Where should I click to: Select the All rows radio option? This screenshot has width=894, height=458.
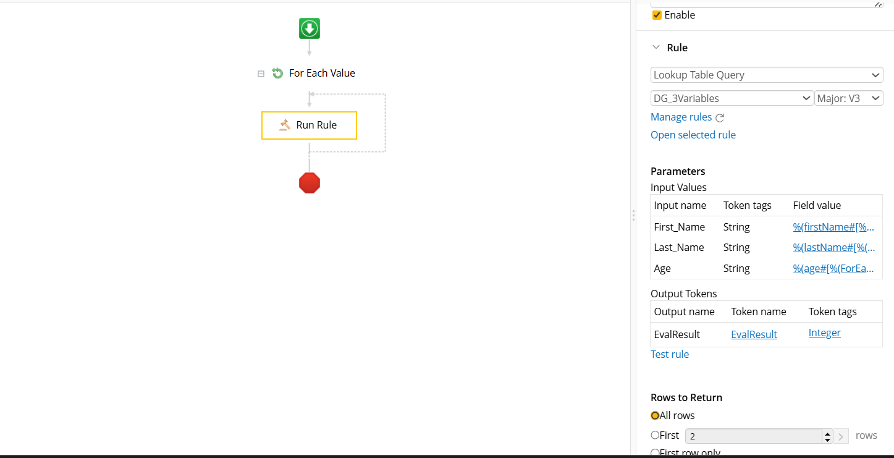click(655, 415)
